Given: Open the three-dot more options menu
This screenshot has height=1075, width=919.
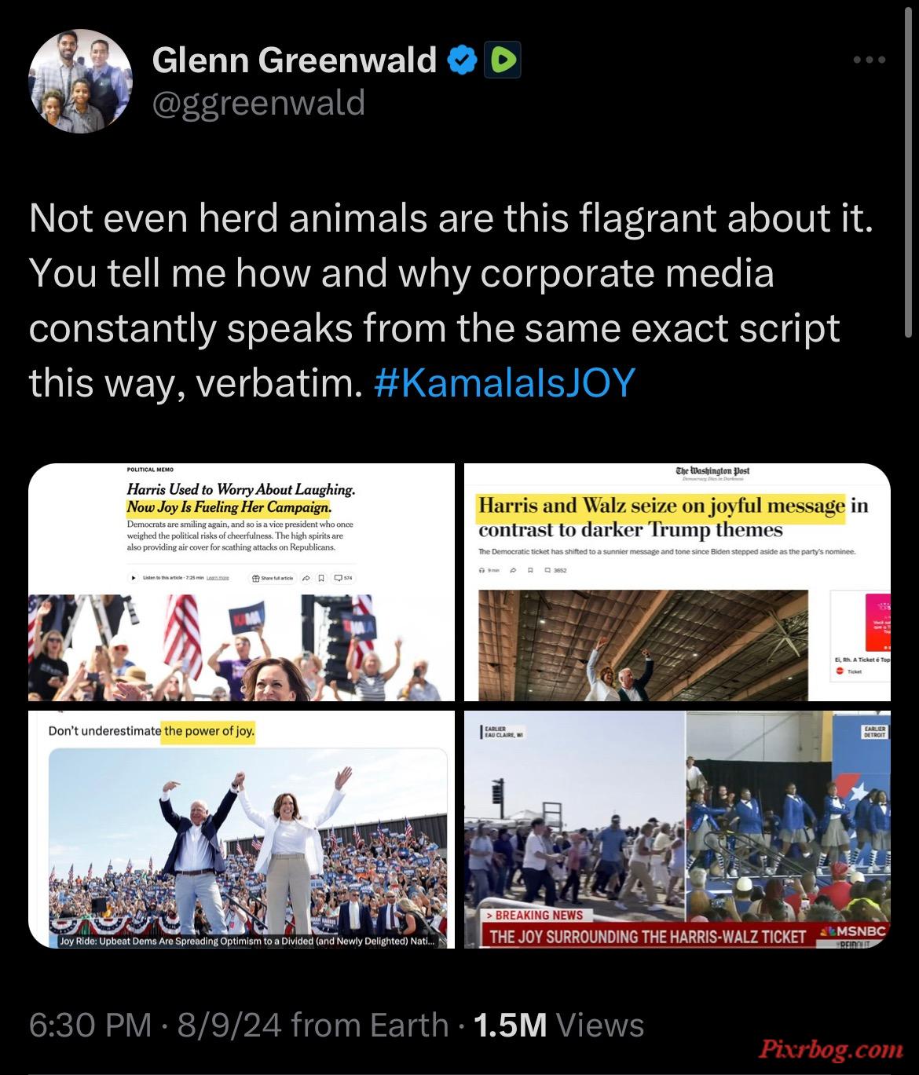Looking at the screenshot, I should tap(870, 60).
